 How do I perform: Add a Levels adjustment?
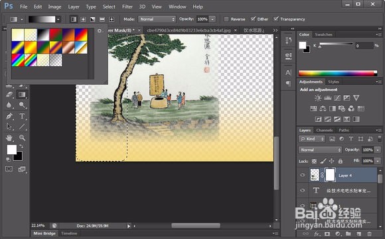(327, 98)
